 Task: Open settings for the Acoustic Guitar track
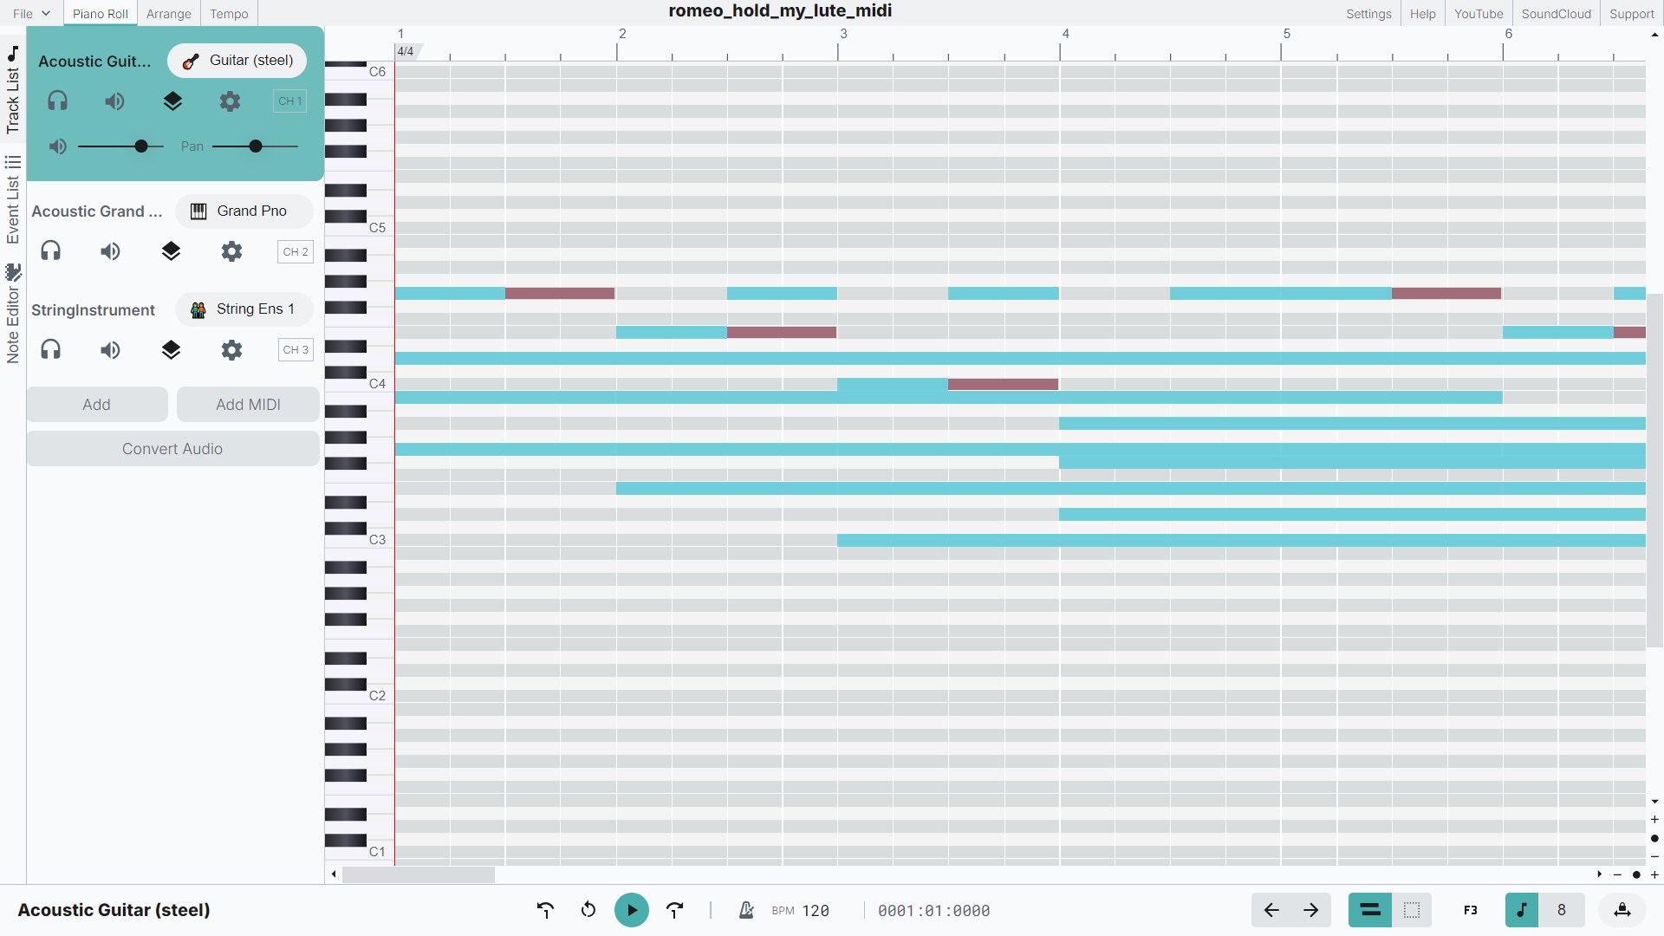[x=230, y=101]
